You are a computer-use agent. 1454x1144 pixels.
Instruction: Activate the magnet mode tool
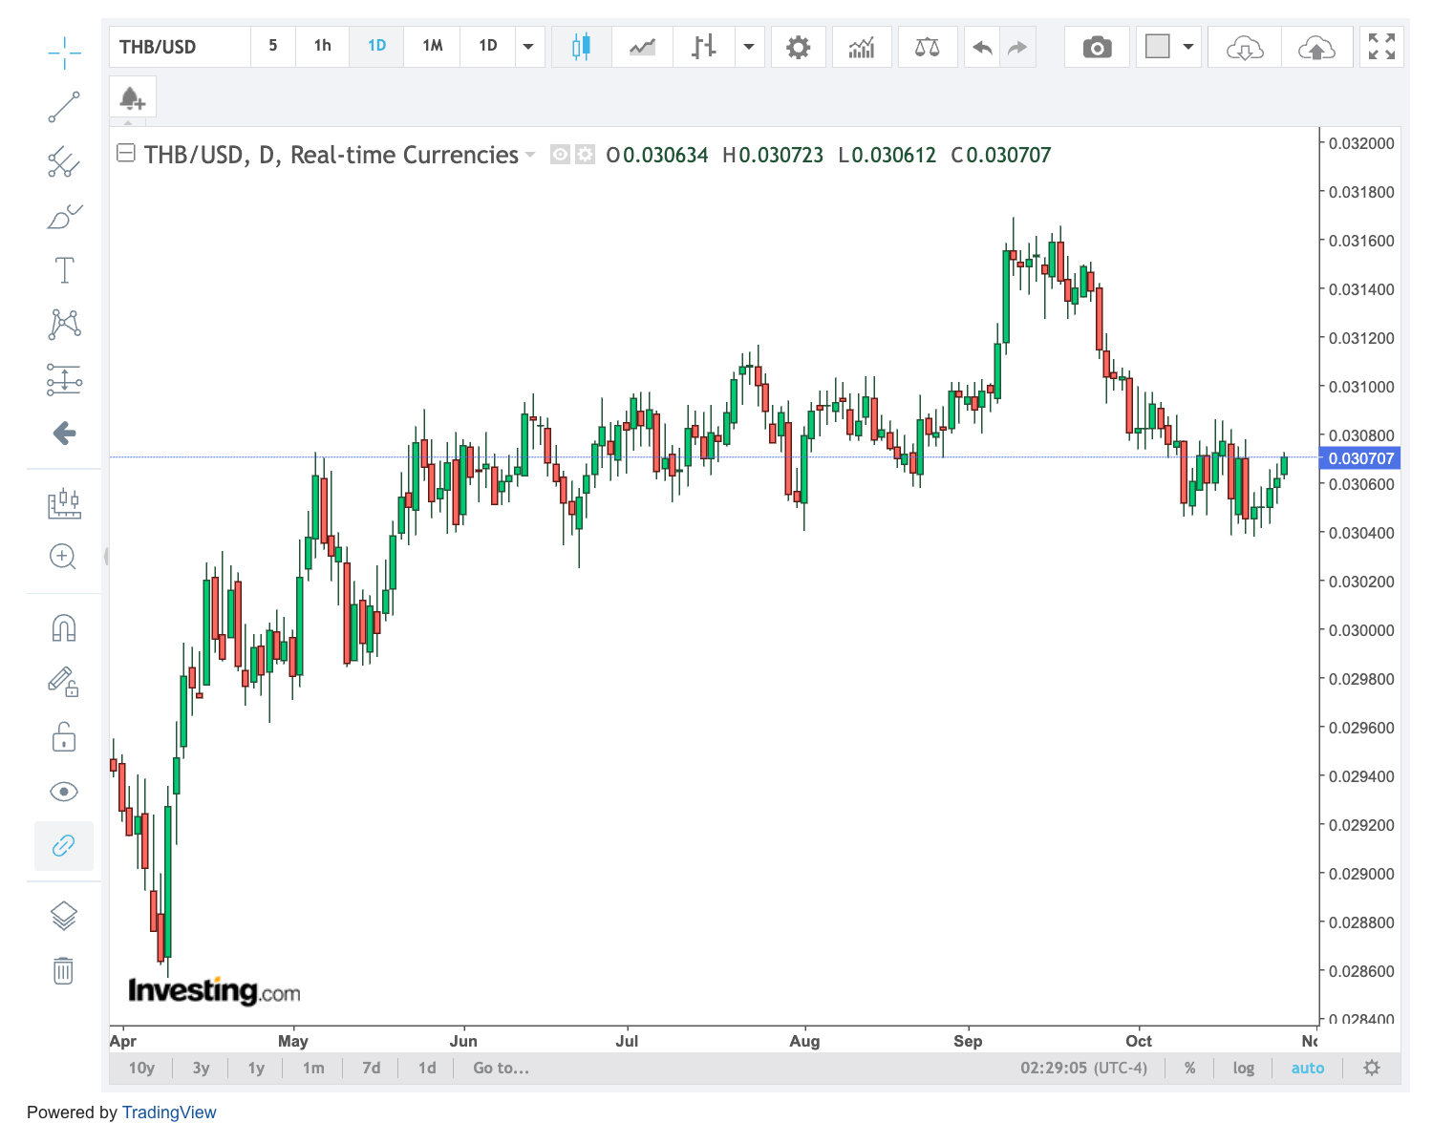(x=64, y=628)
